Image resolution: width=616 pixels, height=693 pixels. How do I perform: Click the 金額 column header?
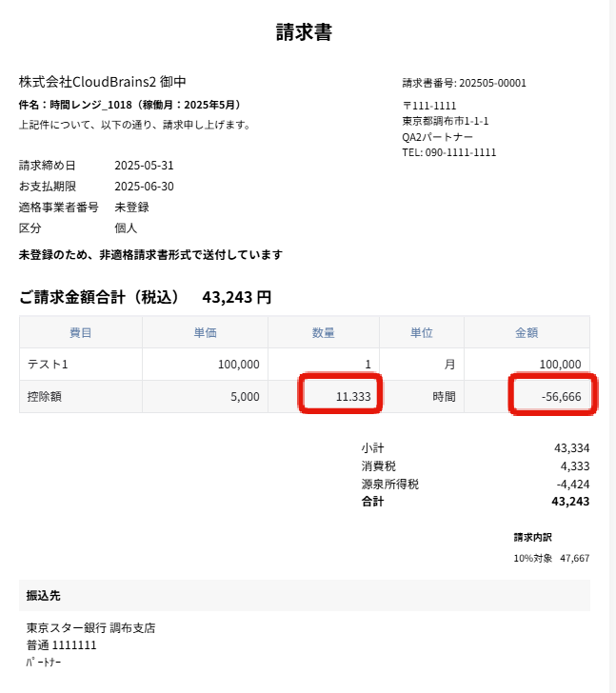(527, 332)
